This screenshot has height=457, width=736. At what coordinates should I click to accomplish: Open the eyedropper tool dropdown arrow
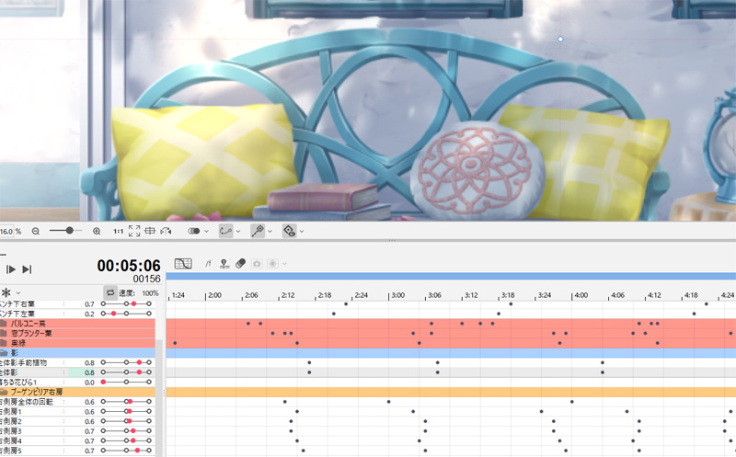pos(271,231)
